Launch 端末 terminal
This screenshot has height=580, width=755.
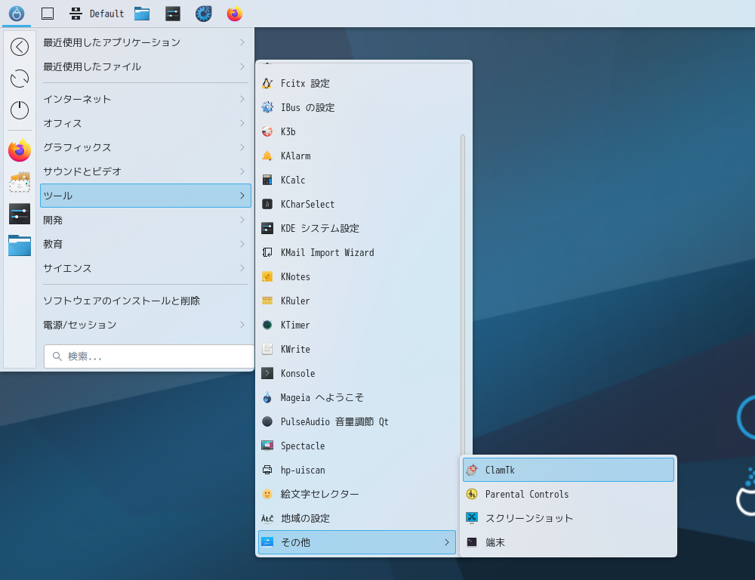pos(569,542)
